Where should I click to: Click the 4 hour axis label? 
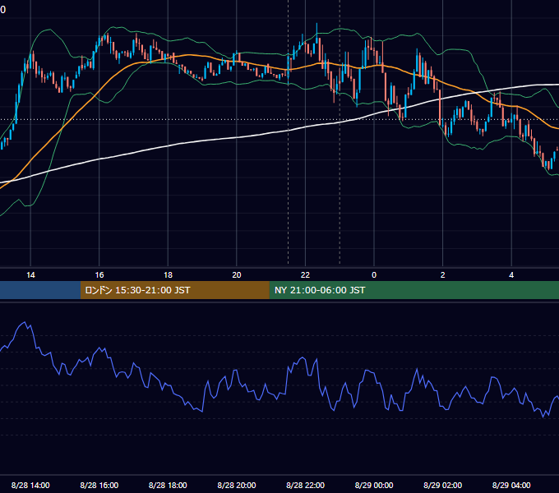[x=511, y=275]
